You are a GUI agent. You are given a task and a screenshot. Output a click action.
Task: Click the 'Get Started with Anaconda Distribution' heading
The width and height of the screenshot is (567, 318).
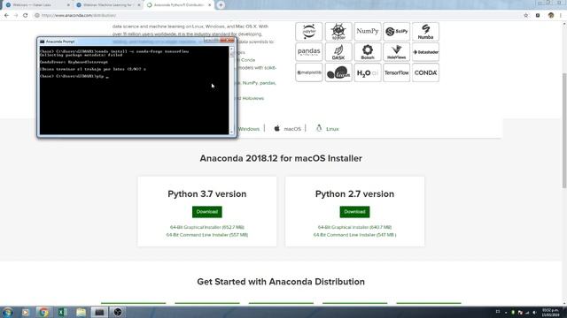tap(281, 282)
